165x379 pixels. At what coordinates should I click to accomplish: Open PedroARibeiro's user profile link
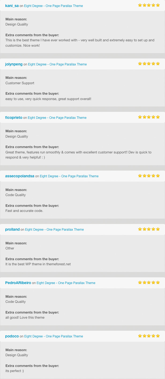point(18,283)
